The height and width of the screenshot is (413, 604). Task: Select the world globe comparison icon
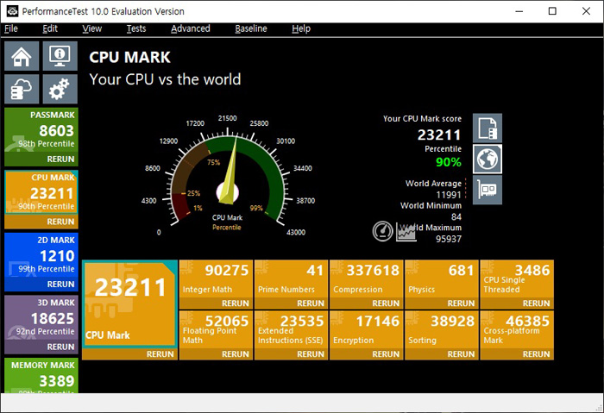pos(488,159)
